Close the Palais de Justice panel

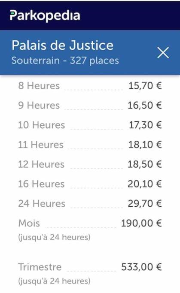coord(163,53)
